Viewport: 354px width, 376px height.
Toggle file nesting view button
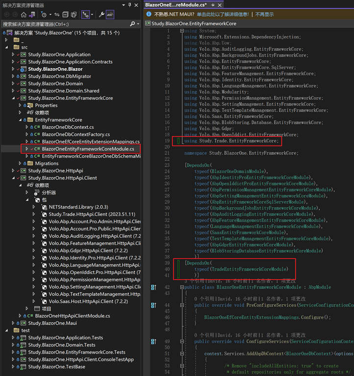tap(86, 15)
